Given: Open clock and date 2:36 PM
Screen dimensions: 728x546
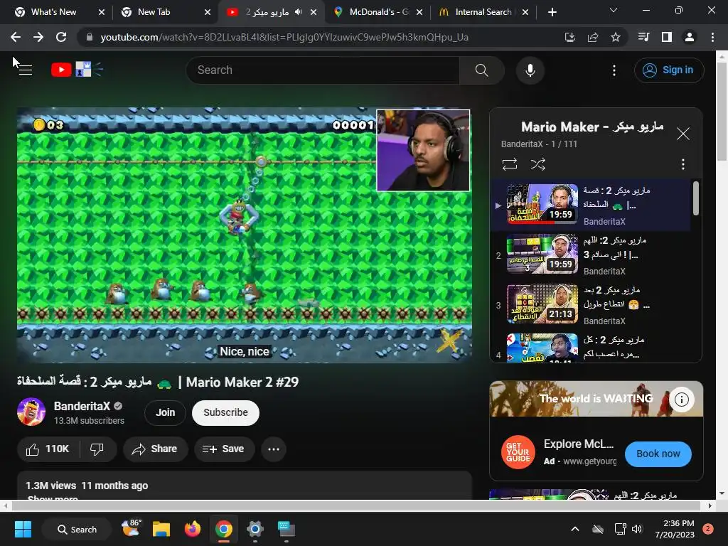Looking at the screenshot, I should 675,529.
